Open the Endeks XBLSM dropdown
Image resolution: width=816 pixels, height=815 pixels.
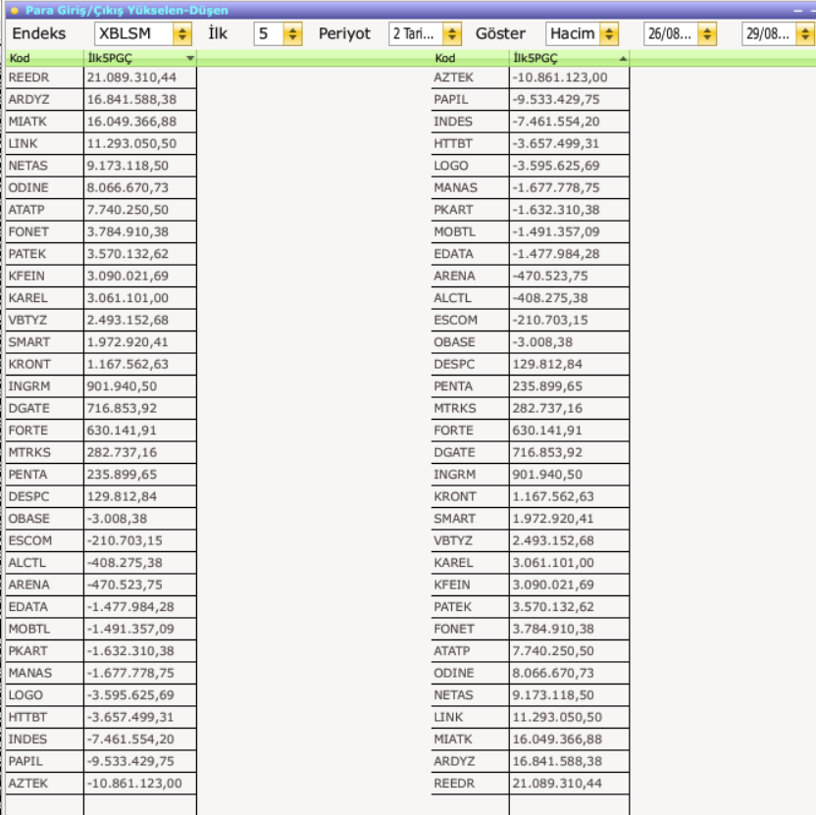click(182, 33)
